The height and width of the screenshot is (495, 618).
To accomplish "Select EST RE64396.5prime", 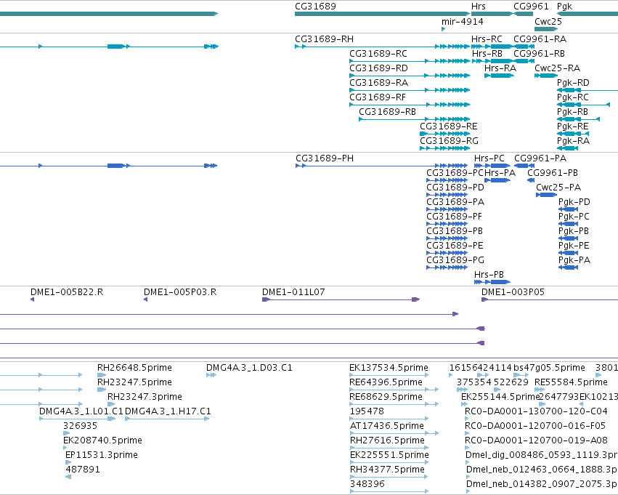I will [394, 390].
